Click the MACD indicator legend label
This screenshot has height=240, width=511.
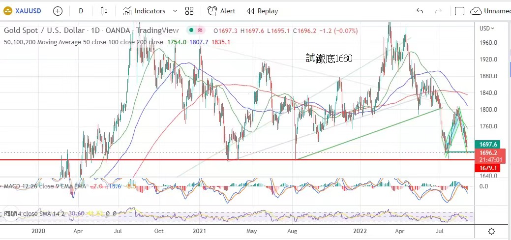(45, 186)
